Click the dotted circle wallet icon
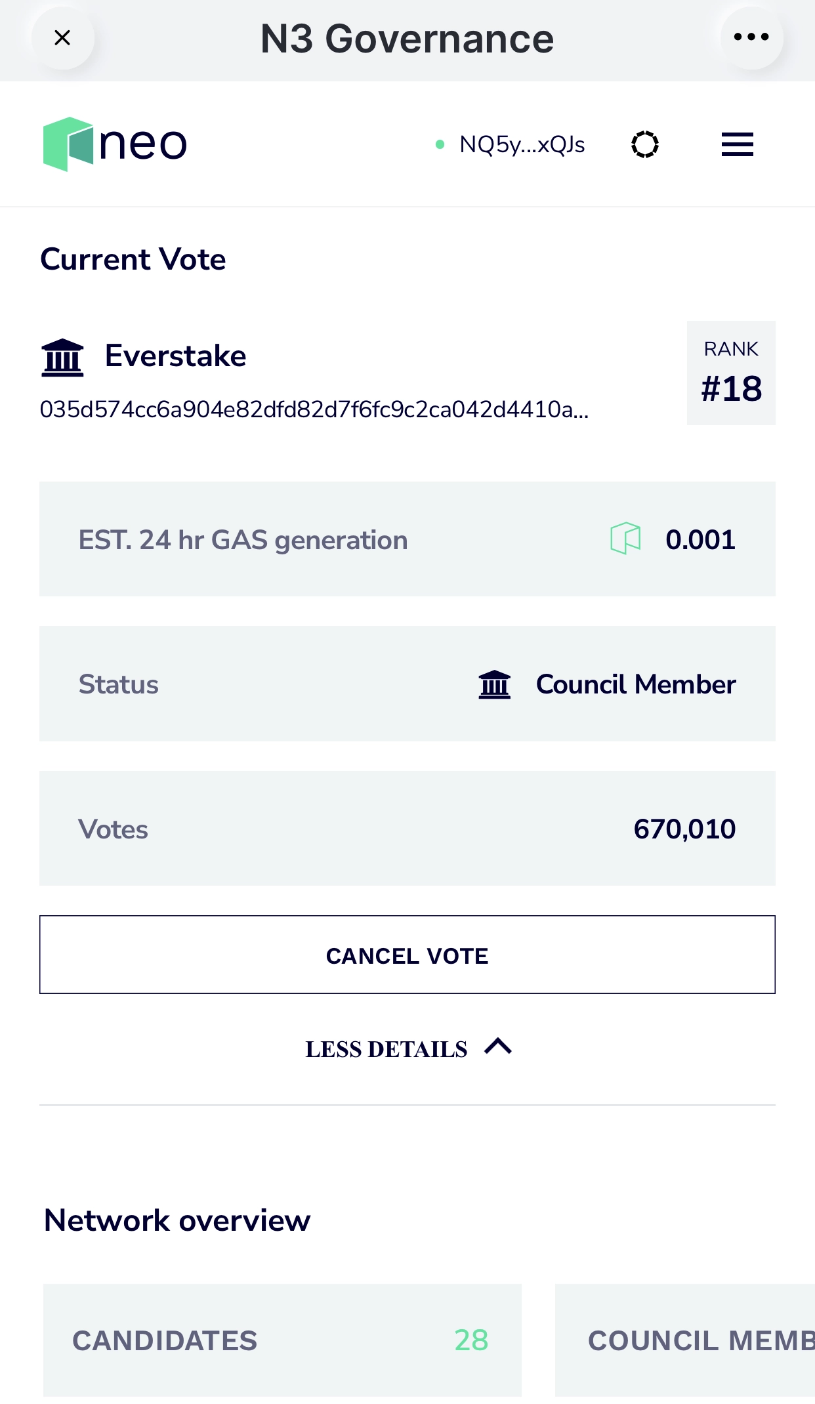815x1404 pixels. [645, 144]
